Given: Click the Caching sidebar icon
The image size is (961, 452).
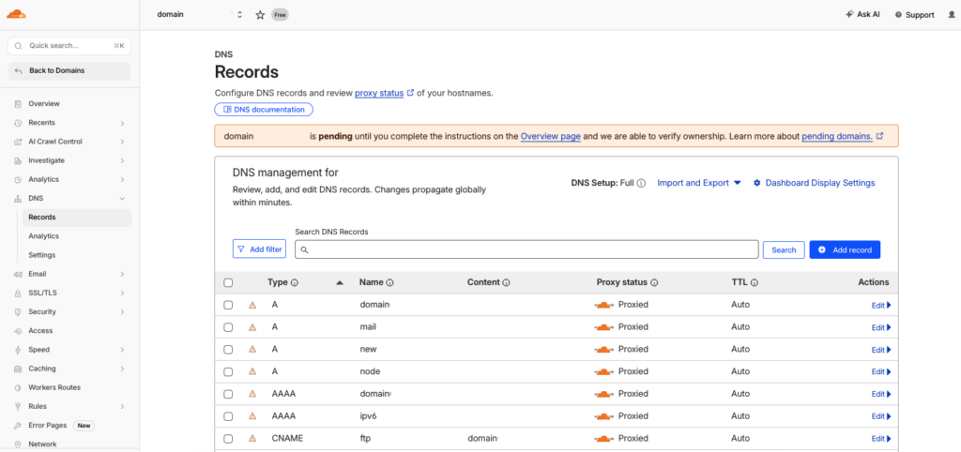Looking at the screenshot, I should tap(18, 369).
